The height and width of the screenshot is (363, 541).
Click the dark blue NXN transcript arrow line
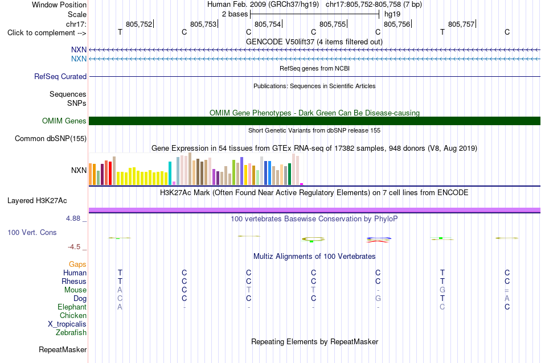click(x=315, y=50)
